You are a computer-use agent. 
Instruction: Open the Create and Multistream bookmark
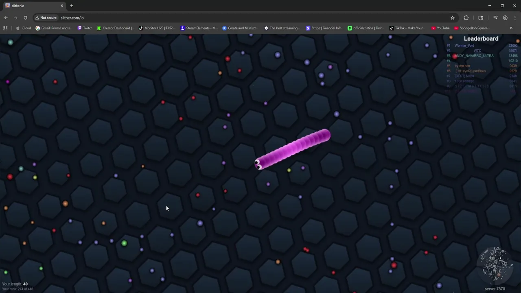(x=240, y=28)
